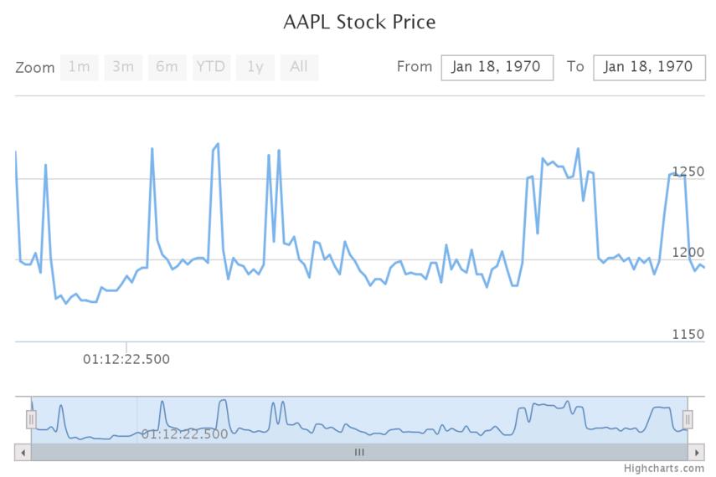Click the Zoom label text
Image resolution: width=716 pixels, height=477 pixels.
coord(34,68)
